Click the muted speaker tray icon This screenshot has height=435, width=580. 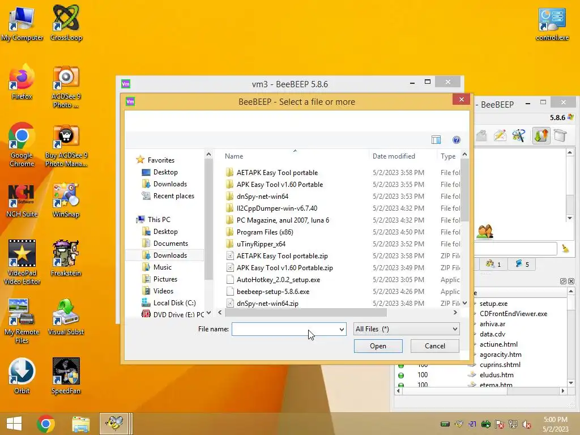[x=526, y=424]
